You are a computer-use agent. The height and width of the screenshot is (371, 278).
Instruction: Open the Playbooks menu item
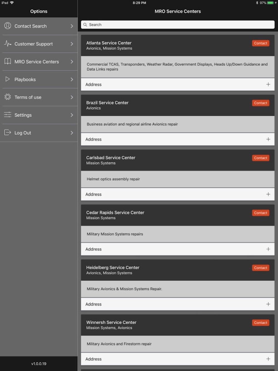39,80
